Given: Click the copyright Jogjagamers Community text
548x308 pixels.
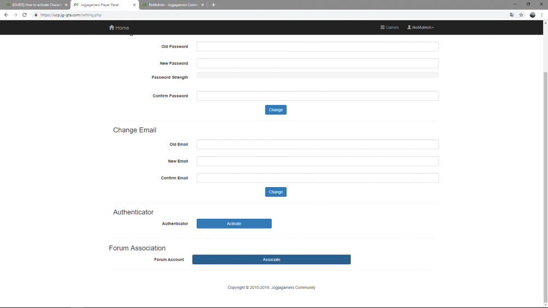Looking at the screenshot, I should tap(271, 287).
